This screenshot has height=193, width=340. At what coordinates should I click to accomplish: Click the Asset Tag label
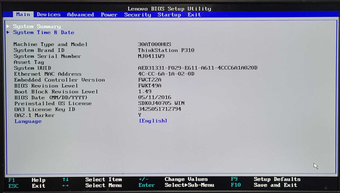29,62
